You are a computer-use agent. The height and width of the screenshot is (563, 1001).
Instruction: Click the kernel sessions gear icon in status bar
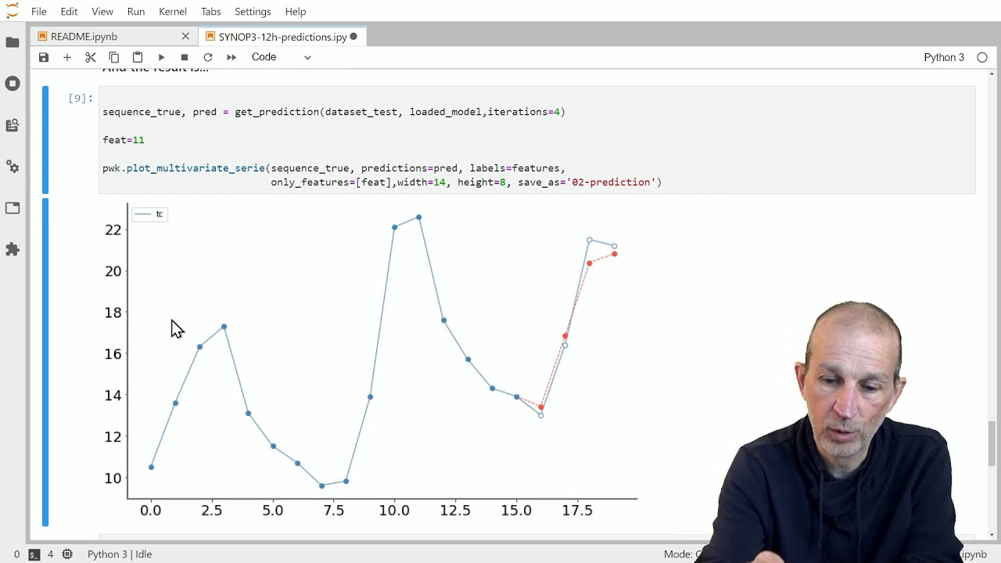67,554
